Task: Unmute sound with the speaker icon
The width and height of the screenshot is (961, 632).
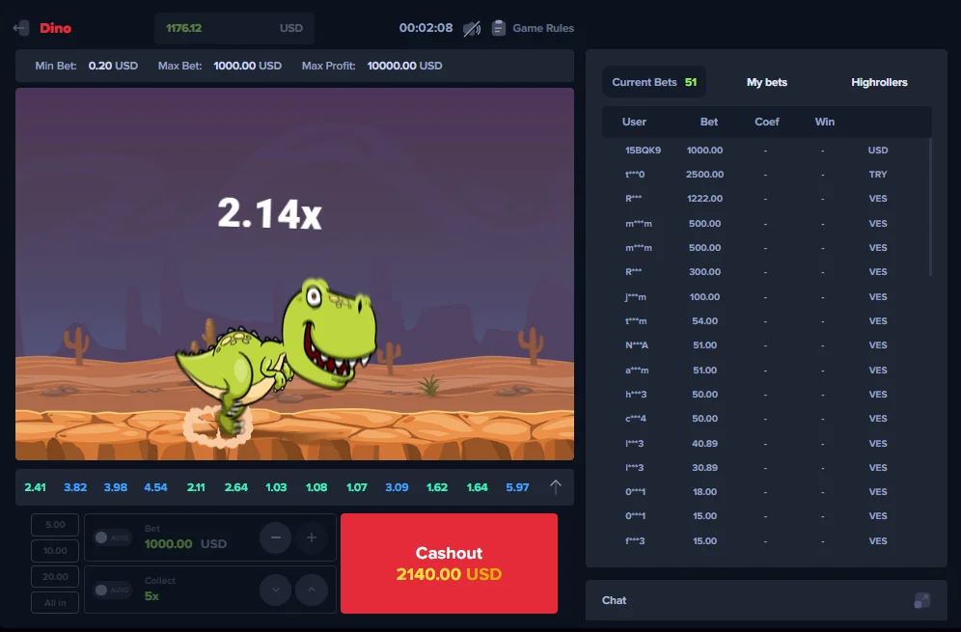Action: click(x=471, y=28)
